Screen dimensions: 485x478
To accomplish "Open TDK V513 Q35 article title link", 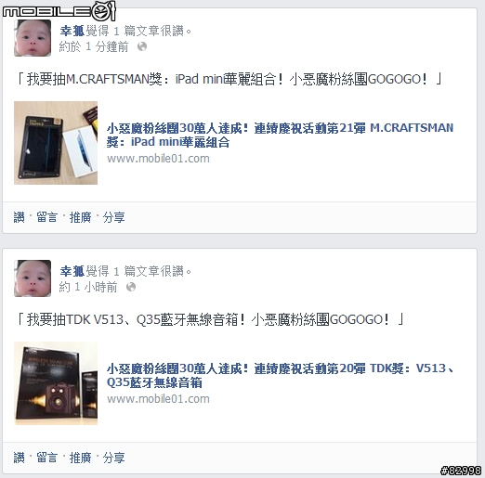I will (280, 375).
